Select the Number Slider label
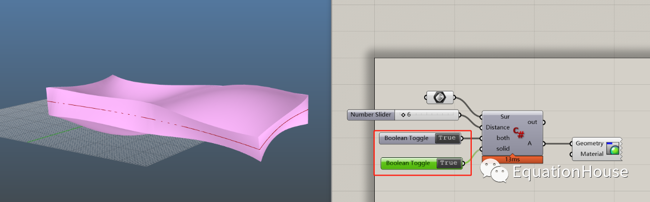650x202 pixels. click(371, 115)
